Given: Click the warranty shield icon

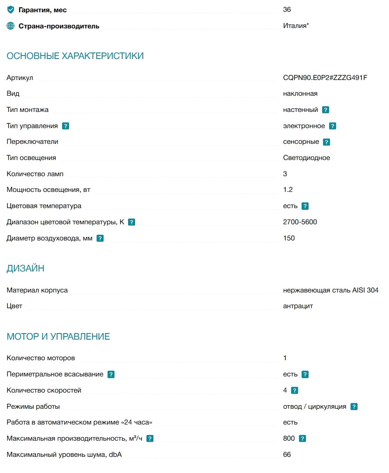Looking at the screenshot, I should [x=10, y=10].
